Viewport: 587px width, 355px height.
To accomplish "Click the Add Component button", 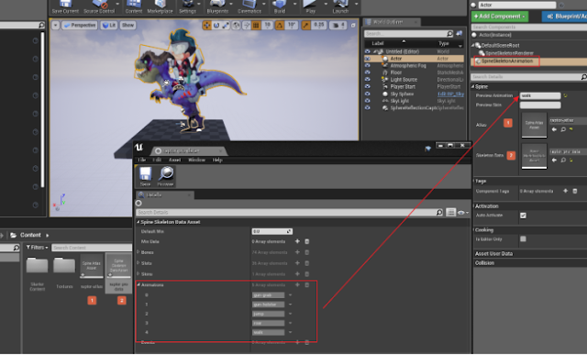I will [500, 17].
